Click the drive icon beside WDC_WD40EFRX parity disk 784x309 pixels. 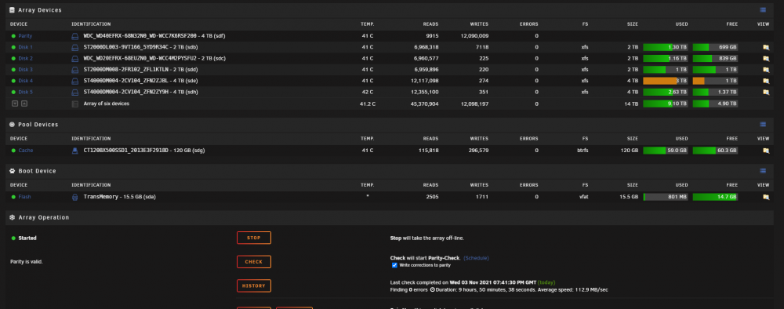point(75,36)
